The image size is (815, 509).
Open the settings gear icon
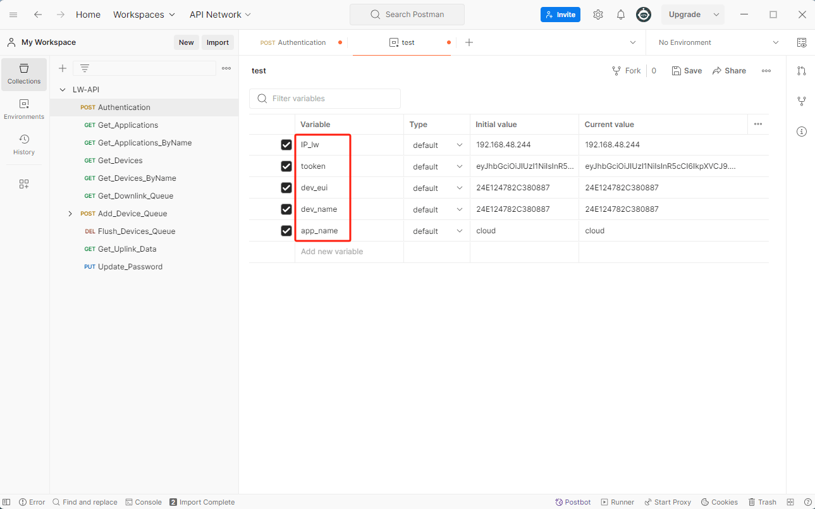pos(598,15)
